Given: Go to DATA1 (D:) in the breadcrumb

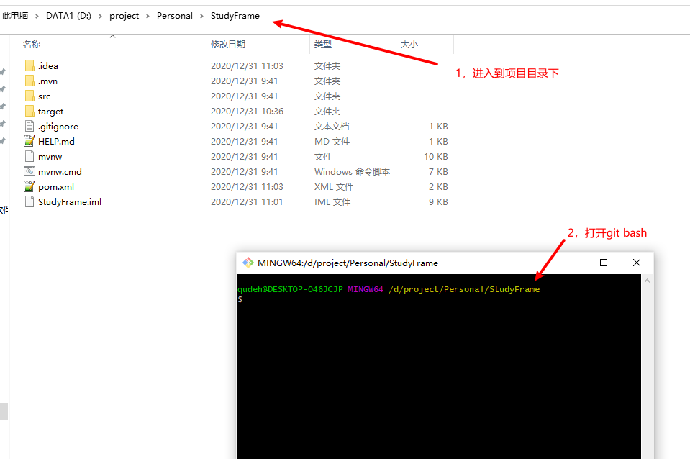Looking at the screenshot, I should click(x=68, y=16).
